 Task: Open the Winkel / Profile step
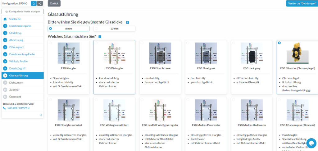(x=18, y=61)
